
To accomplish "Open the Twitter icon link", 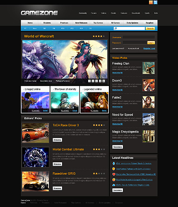I will [155, 2].
